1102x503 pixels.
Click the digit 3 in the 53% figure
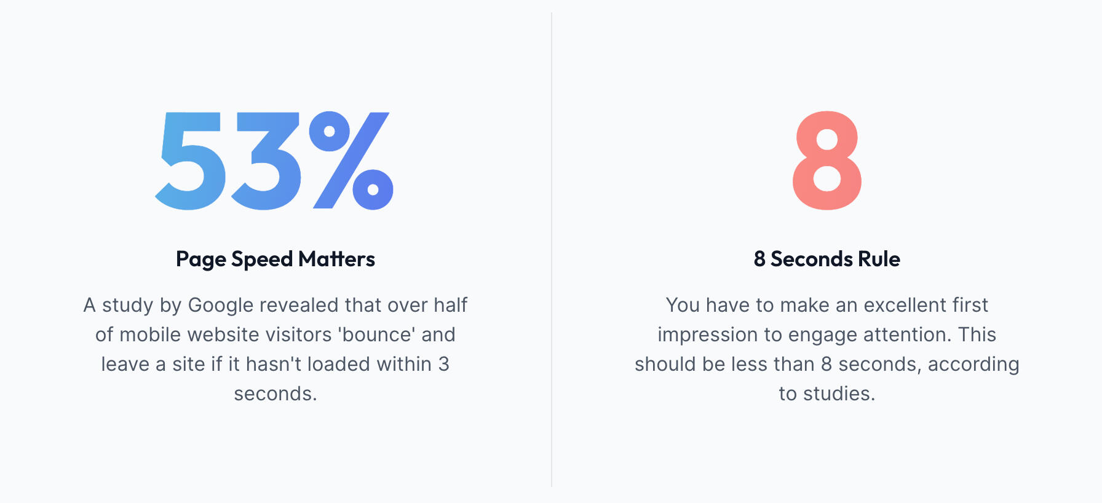point(268,161)
